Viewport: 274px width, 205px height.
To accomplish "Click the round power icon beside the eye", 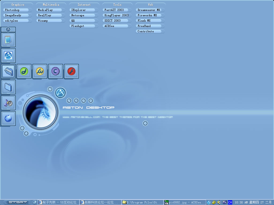I will pos(22,128).
